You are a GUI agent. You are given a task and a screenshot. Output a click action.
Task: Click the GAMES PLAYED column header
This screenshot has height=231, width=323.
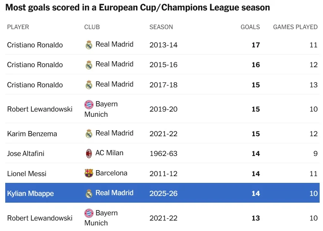(295, 27)
